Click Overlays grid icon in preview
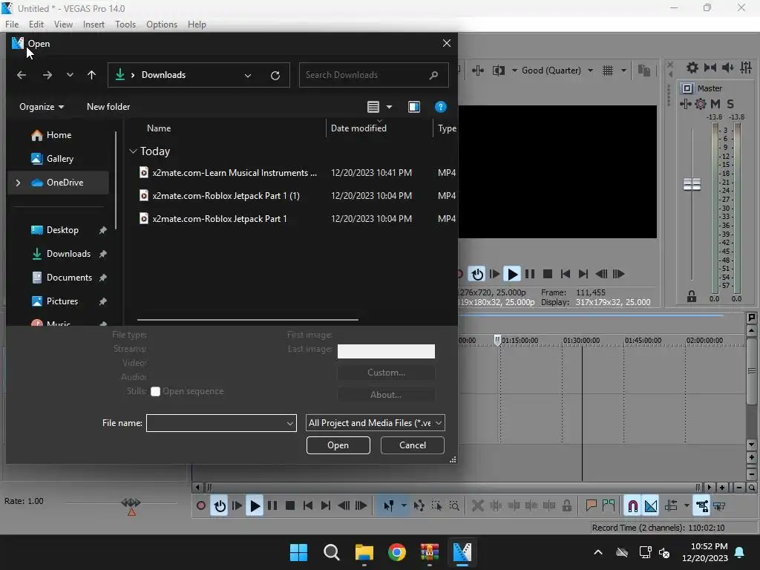This screenshot has height=570, width=760. point(608,71)
